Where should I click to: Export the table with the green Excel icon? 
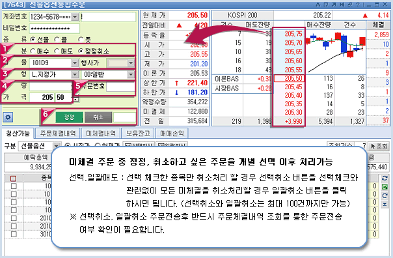(x=385, y=187)
